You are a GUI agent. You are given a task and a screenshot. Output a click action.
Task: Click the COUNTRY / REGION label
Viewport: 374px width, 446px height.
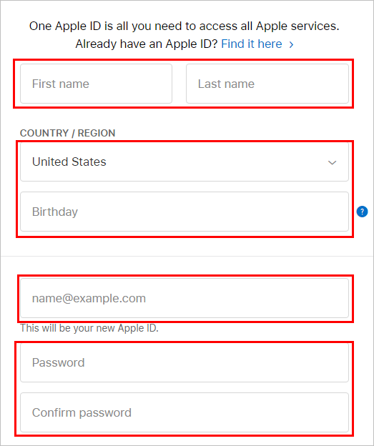click(67, 133)
